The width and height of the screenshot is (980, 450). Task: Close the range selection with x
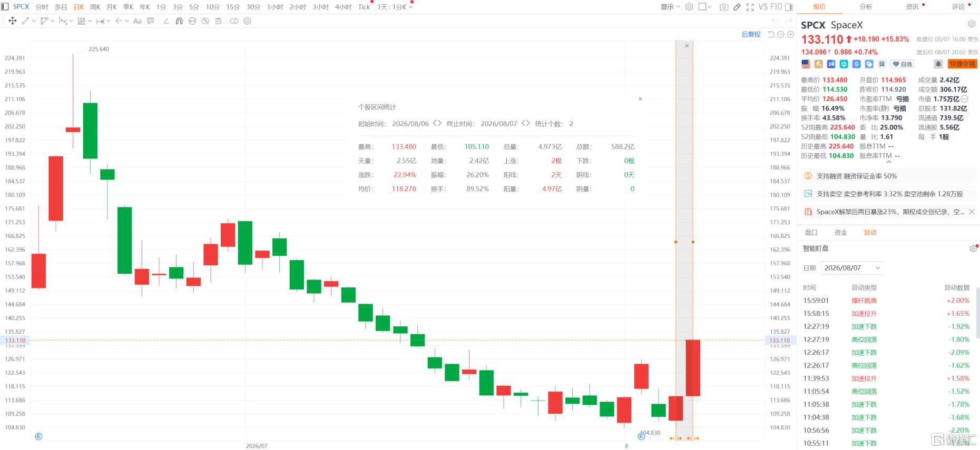coord(687,46)
